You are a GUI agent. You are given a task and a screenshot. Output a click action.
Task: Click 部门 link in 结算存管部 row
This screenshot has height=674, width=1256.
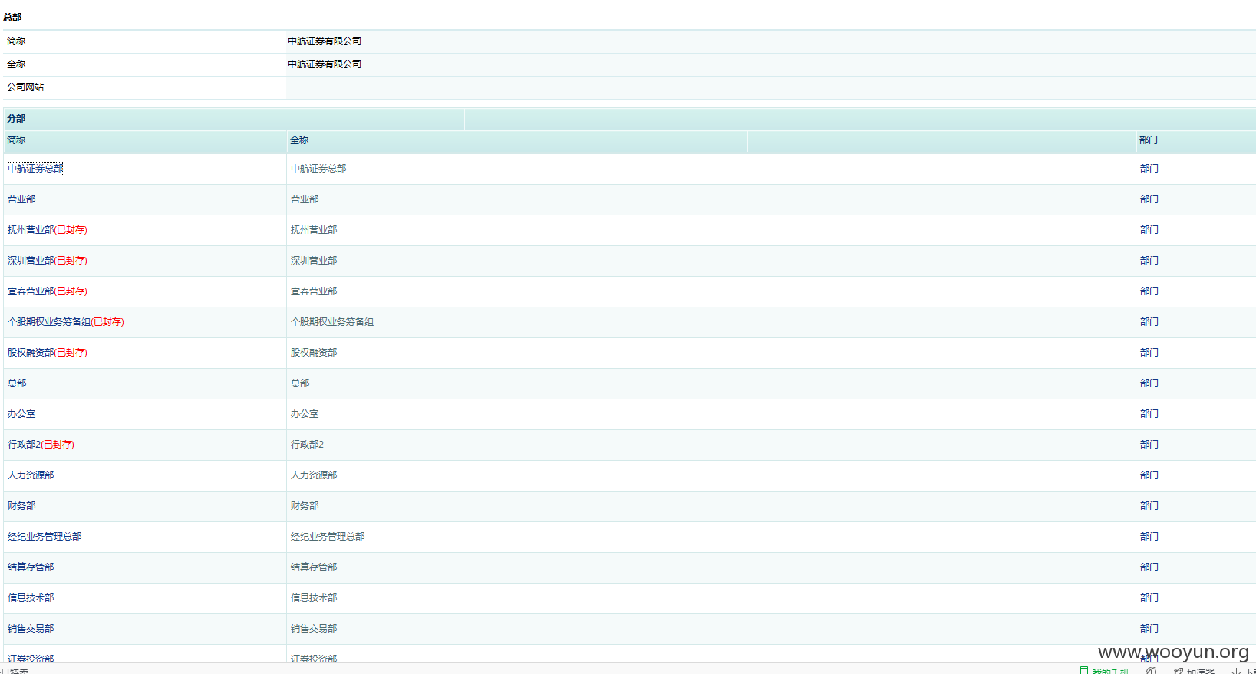(1149, 567)
